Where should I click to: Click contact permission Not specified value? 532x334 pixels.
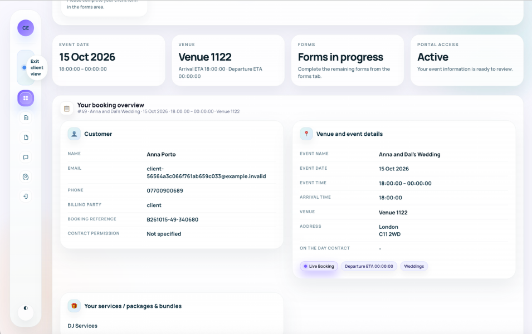click(x=164, y=234)
